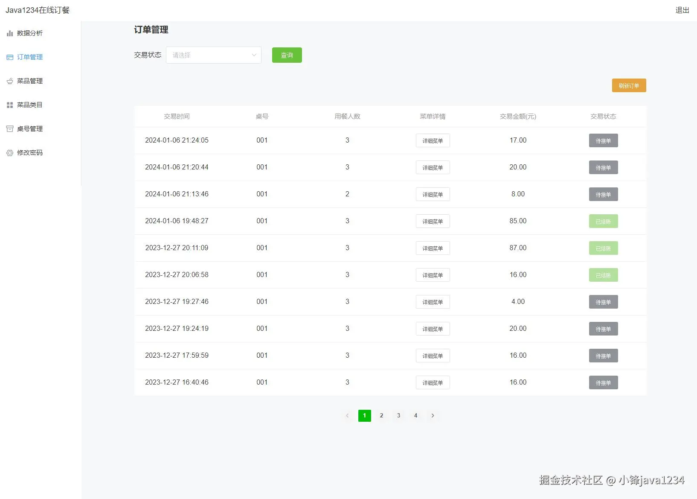The image size is (697, 499).
Task: Click the amount 85.00
Action: pos(518,221)
